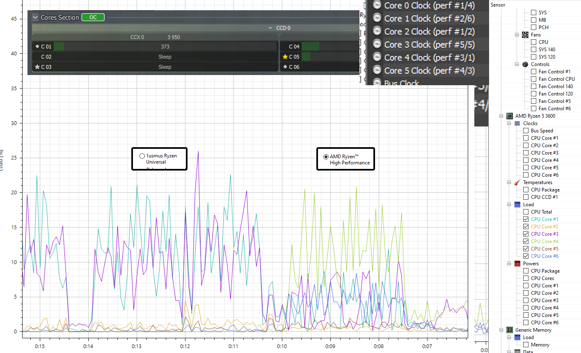Screen dimensions: 581x353
Task: Uncheck the blue CPU Core #6 load checkbox
Action: (526, 256)
